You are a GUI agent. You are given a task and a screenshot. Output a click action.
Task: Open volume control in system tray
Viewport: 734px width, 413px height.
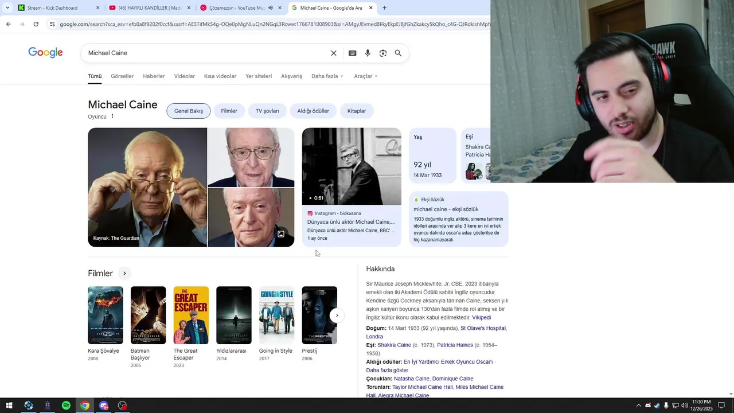pos(684,406)
